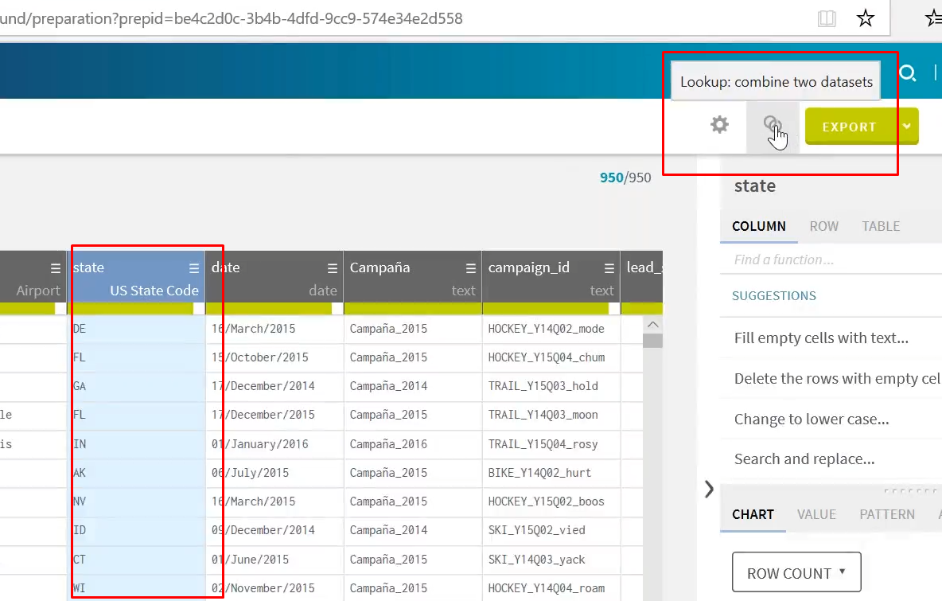Open the search magnifier icon
This screenshot has height=601, width=942.
point(907,72)
